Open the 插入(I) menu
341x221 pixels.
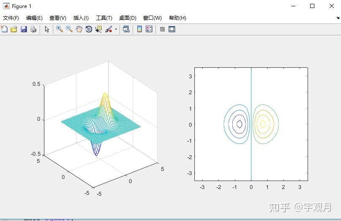point(81,18)
